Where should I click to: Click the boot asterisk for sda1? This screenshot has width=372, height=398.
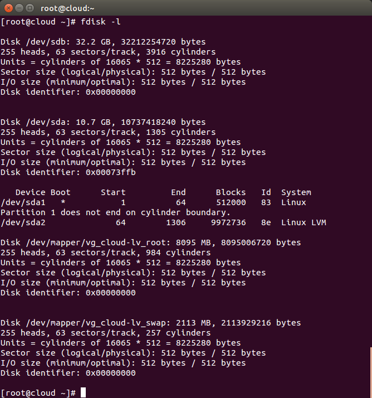pyautogui.click(x=63, y=202)
